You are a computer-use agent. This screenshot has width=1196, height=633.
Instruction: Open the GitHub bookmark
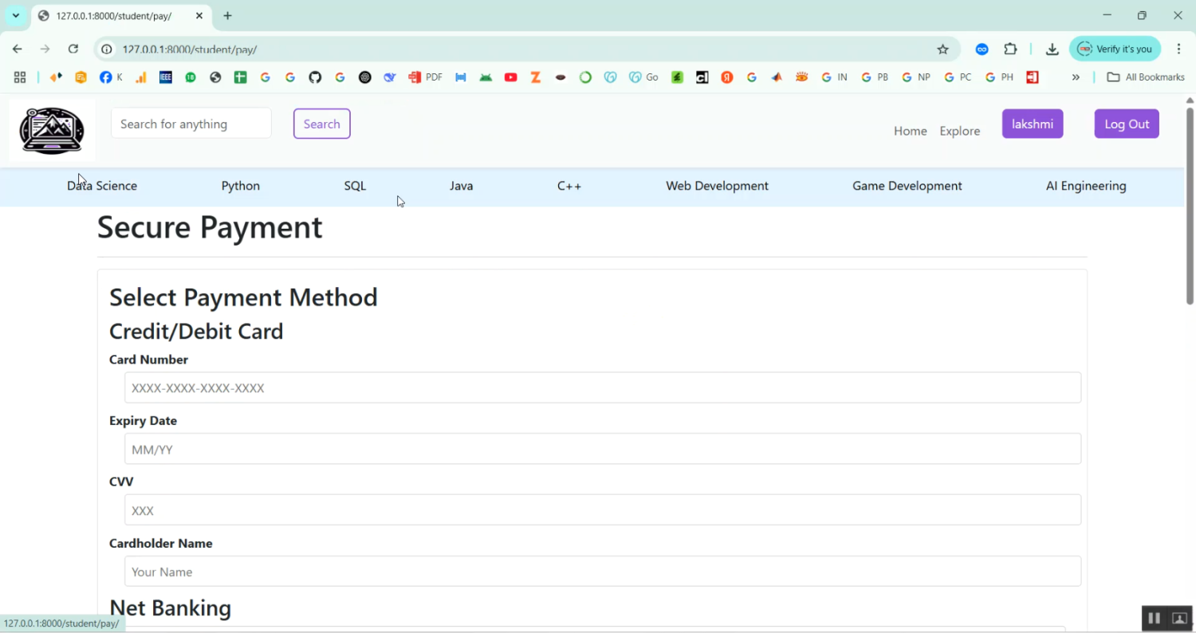315,77
